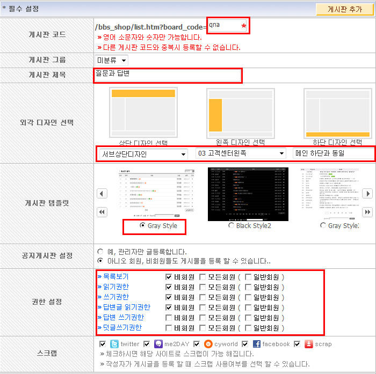Check 일반회원 for 쓰기권한
This screenshot has width=376, height=374.
(x=248, y=297)
